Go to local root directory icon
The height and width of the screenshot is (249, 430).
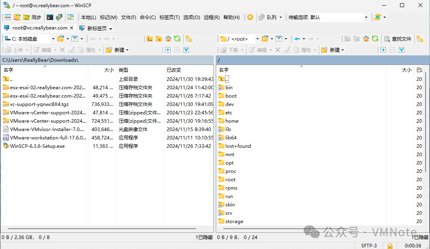tap(159, 39)
